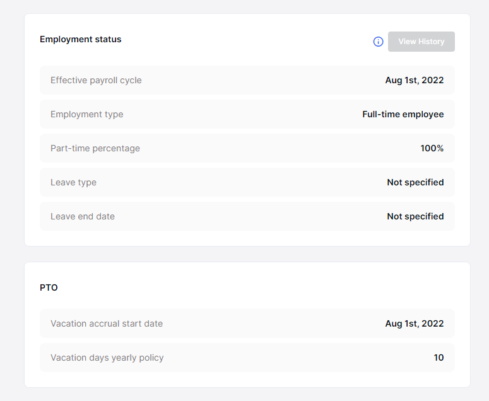Image resolution: width=489 pixels, height=401 pixels.
Task: Click the PTO section heading
Action: 49,288
